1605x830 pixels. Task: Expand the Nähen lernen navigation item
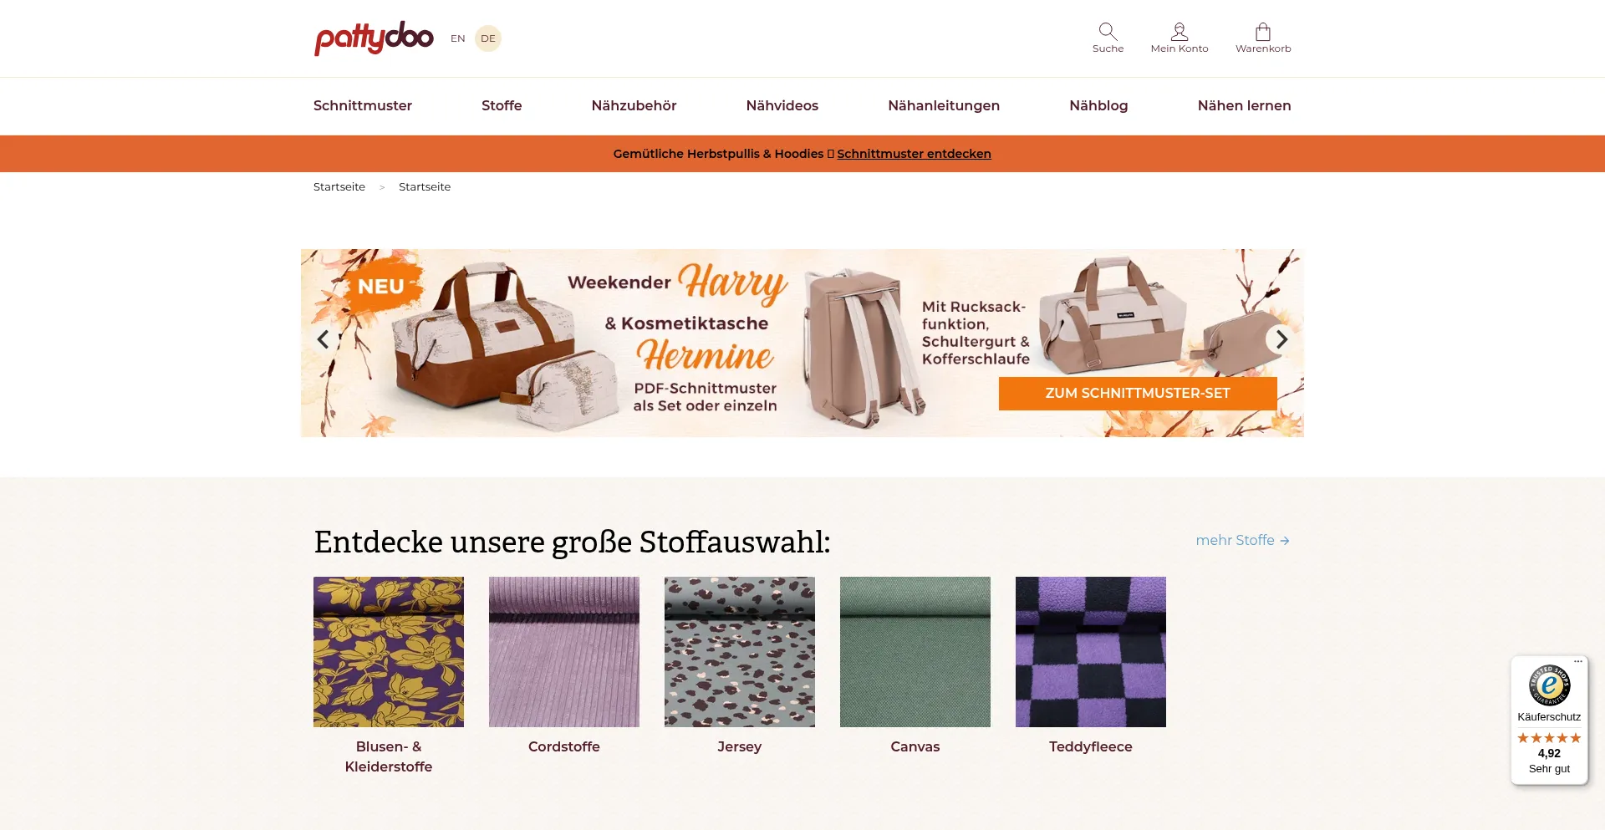(x=1244, y=105)
